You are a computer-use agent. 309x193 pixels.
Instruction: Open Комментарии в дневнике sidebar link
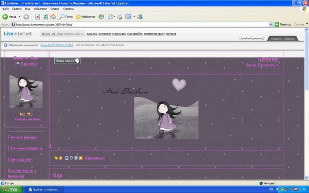click(x=22, y=173)
